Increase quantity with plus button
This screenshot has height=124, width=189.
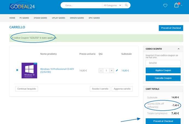pos(112,70)
